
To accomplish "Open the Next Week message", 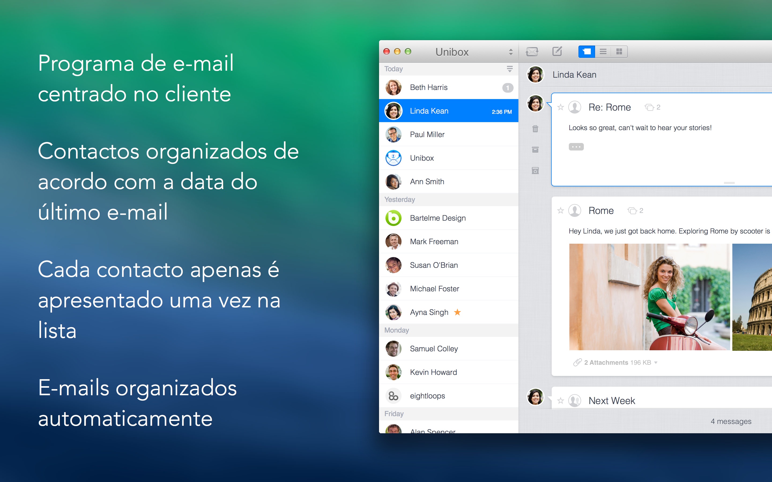I will pos(612,401).
